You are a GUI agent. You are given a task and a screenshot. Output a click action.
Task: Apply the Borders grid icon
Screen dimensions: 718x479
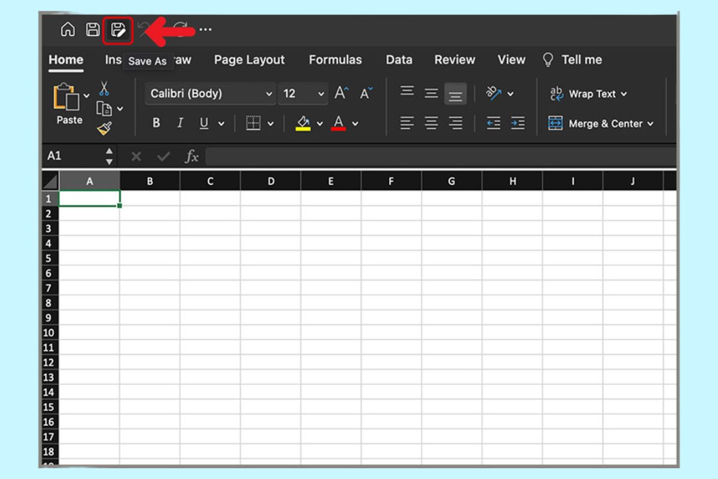254,123
